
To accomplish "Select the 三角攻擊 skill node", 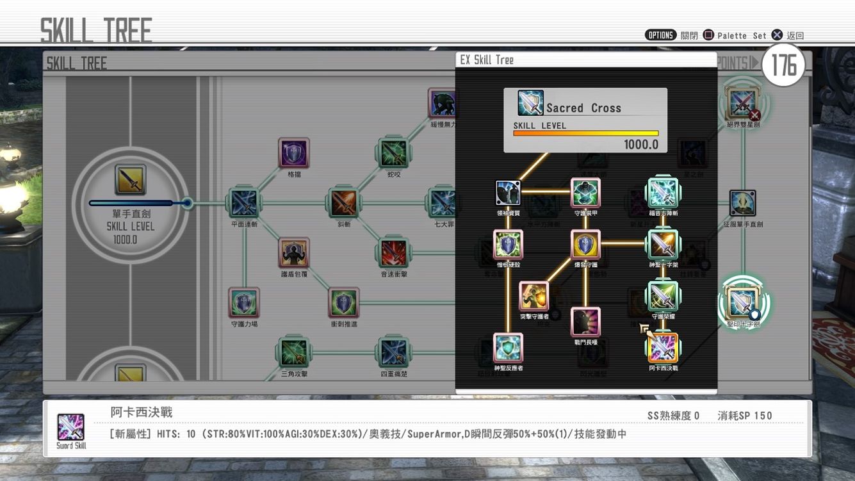I will click(x=294, y=352).
